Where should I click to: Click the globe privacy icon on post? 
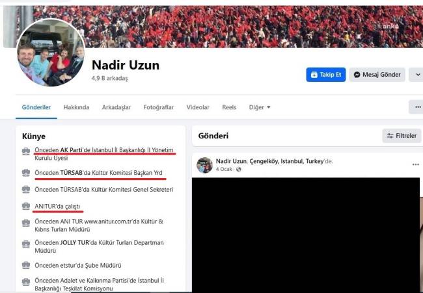[x=238, y=170]
